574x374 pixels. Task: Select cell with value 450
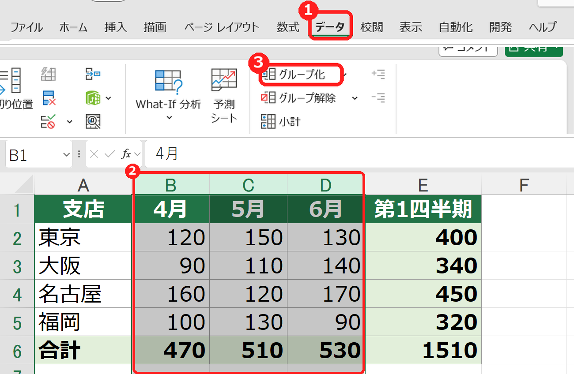[x=423, y=294]
